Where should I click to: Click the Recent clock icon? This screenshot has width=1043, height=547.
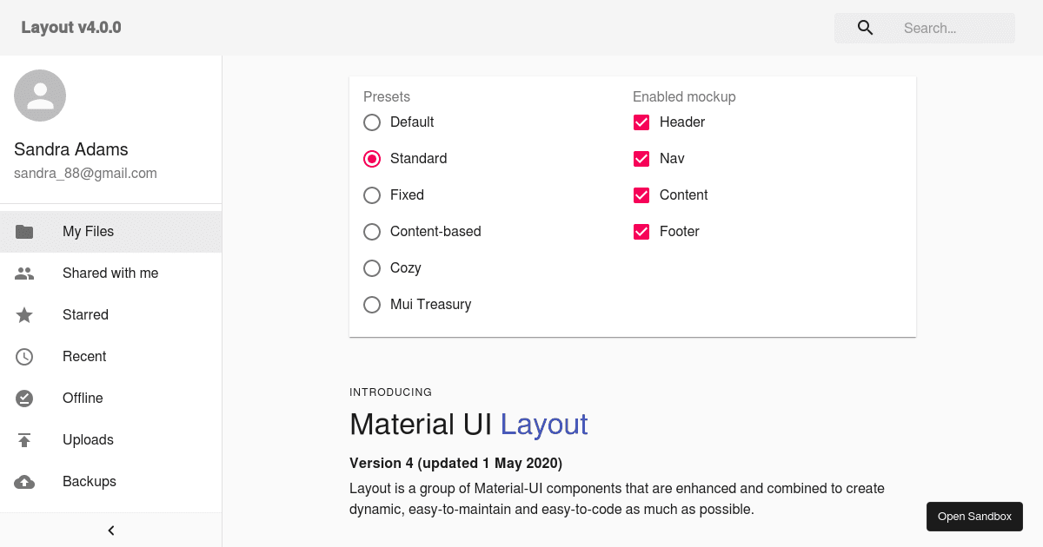tap(24, 356)
